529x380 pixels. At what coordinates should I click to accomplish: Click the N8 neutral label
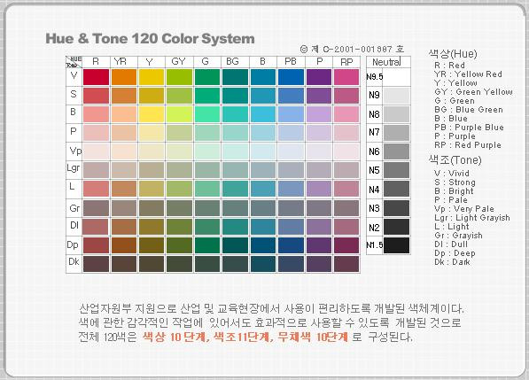point(374,114)
